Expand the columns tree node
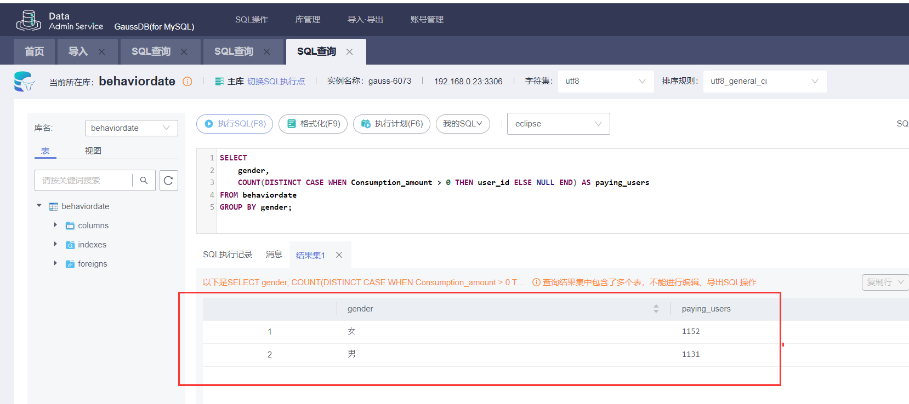Image resolution: width=909 pixels, height=404 pixels. coord(55,225)
